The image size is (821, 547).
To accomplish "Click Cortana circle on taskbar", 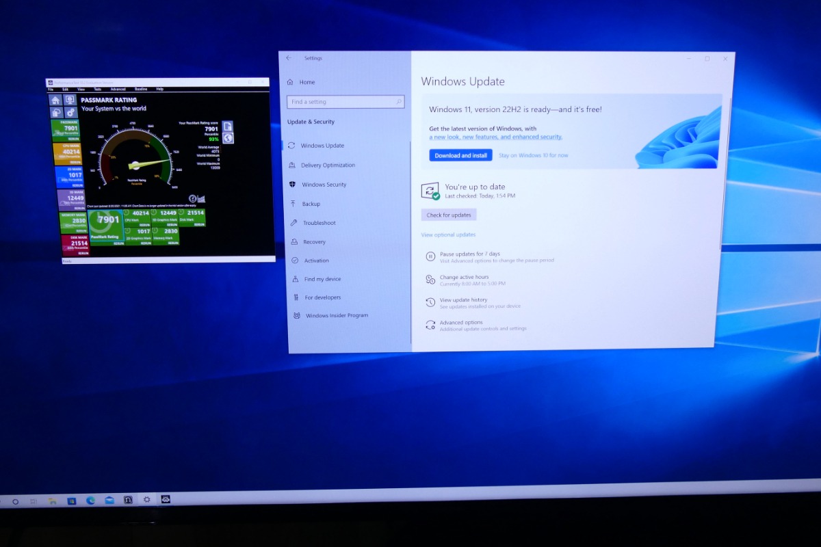I will pyautogui.click(x=15, y=502).
